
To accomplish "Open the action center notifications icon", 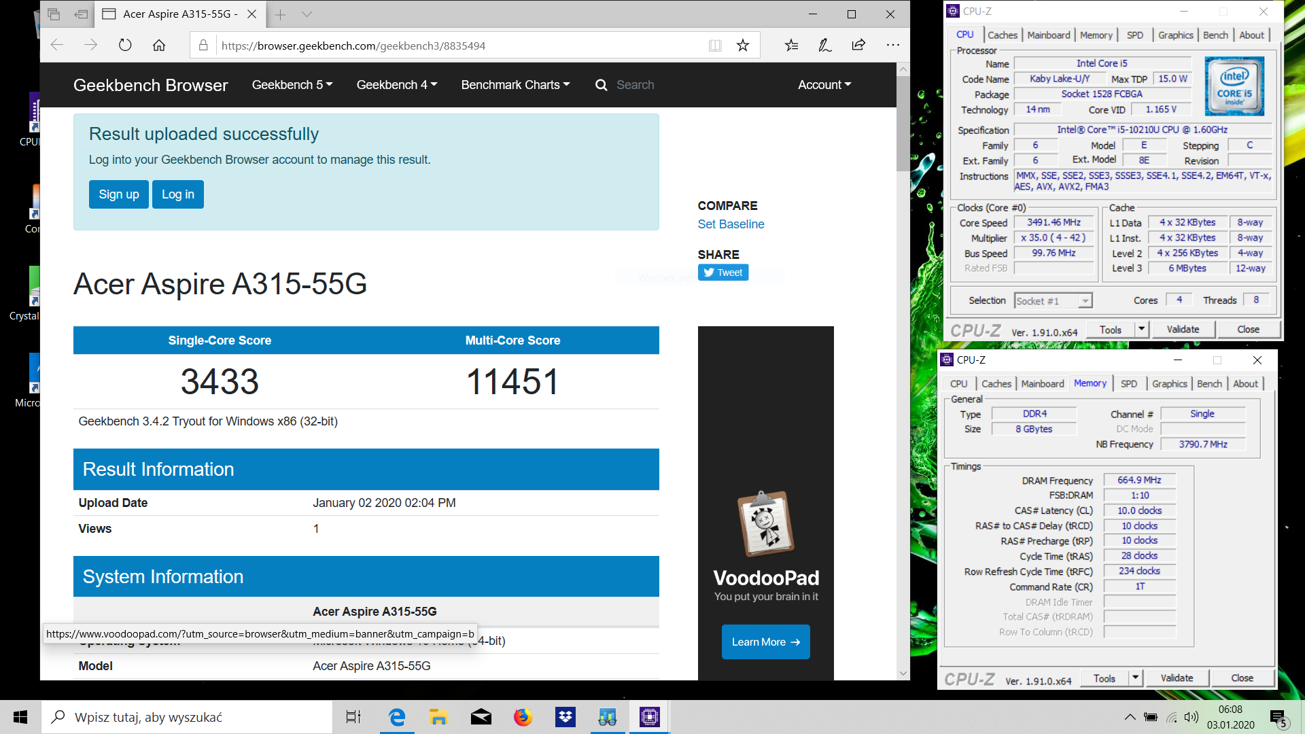I will (1278, 717).
